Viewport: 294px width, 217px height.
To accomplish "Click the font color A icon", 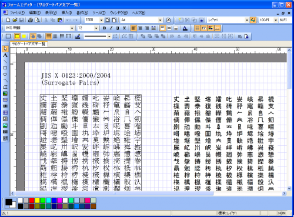I will click(x=185, y=28).
